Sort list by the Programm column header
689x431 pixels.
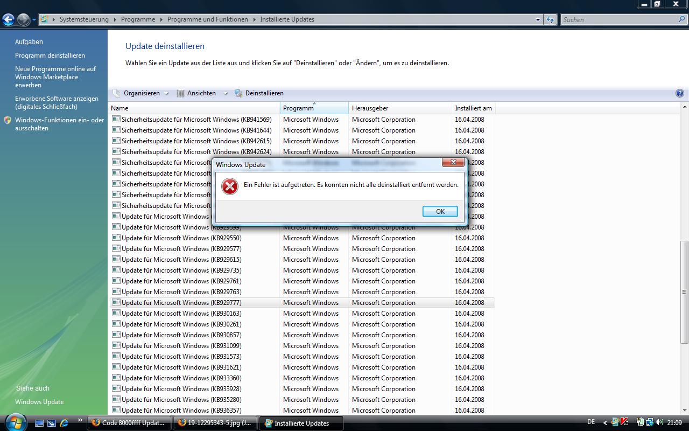tap(313, 108)
